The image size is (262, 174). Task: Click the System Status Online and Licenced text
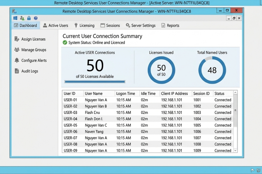(97, 43)
